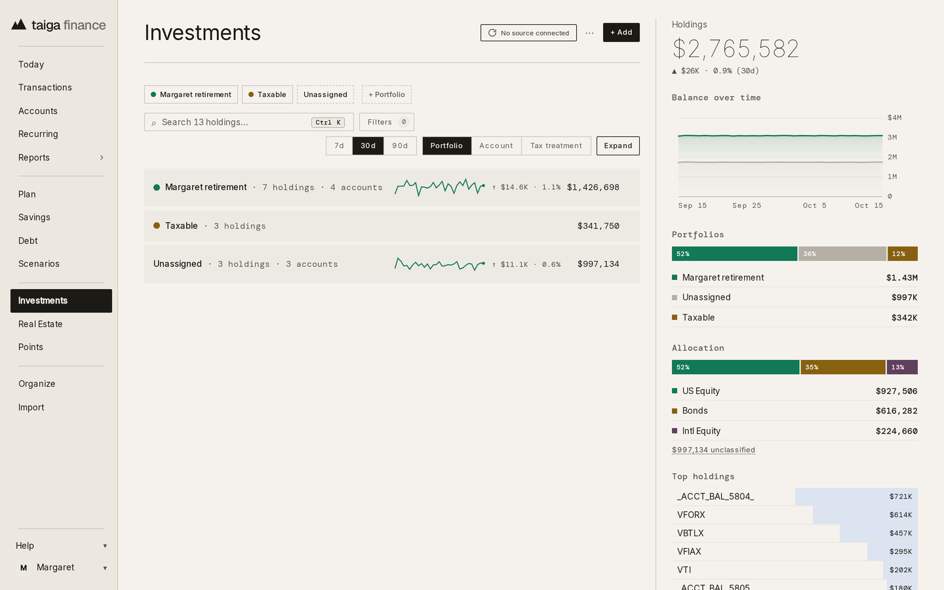Click the + Add button

[621, 32]
